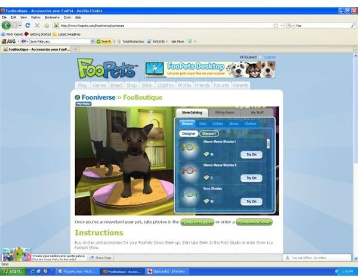Select the Discount filter
This screenshot has width=358, height=278.
[x=209, y=134]
